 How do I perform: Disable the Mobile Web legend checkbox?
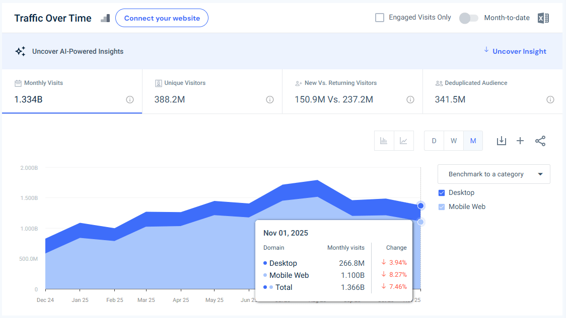pos(442,206)
